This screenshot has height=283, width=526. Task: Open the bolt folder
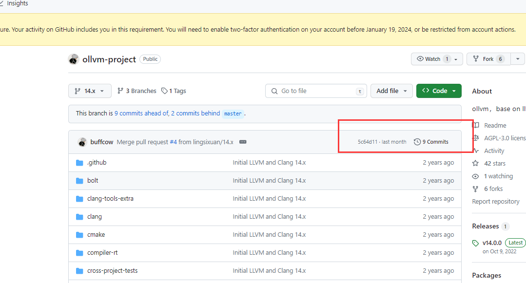click(x=93, y=181)
